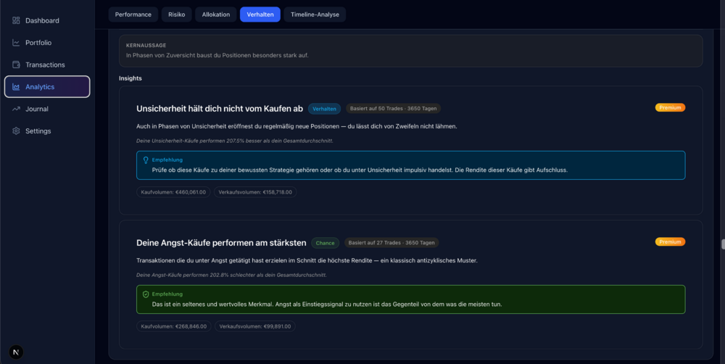The image size is (725, 364).
Task: Click the text 'Das ist ein seltenes und wertvolles Merkmal'
Action: (x=327, y=305)
